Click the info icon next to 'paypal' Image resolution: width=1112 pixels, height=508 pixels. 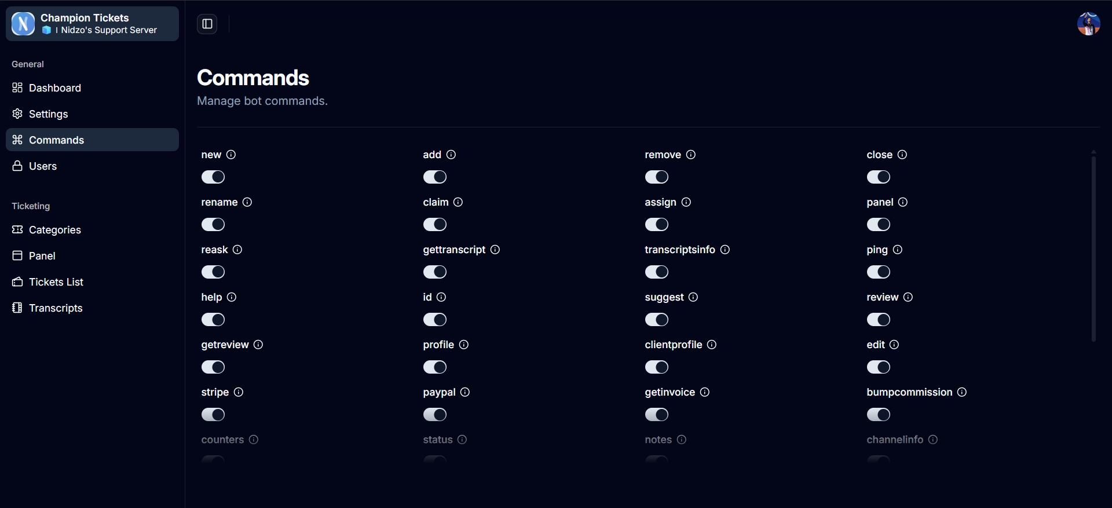(465, 392)
